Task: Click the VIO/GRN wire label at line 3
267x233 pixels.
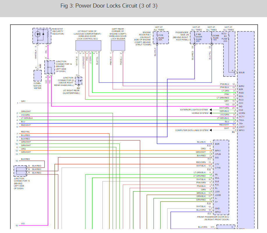Action: tap(25, 115)
